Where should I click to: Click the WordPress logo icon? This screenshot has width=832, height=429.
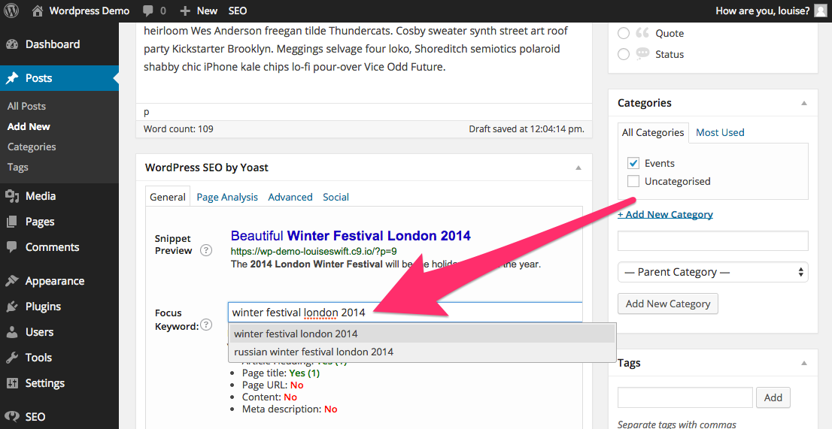tap(12, 11)
